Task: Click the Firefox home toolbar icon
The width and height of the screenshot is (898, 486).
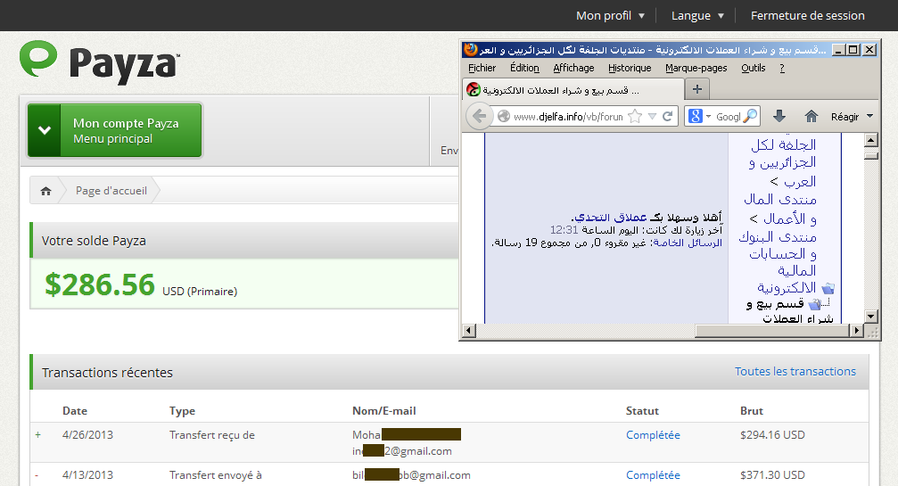Action: 811,116
